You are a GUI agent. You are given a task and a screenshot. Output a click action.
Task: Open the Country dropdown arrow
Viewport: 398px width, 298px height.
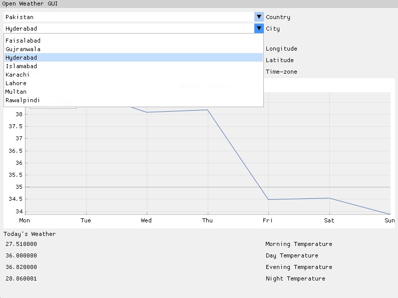(x=259, y=17)
